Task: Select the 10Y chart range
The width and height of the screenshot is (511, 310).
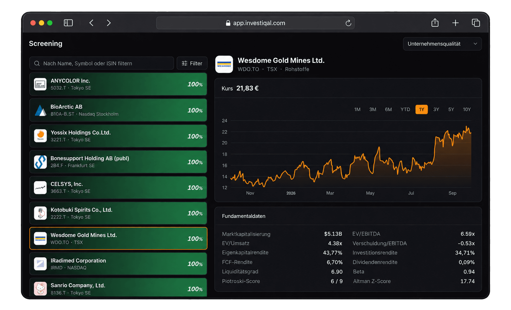Action: [x=467, y=109]
